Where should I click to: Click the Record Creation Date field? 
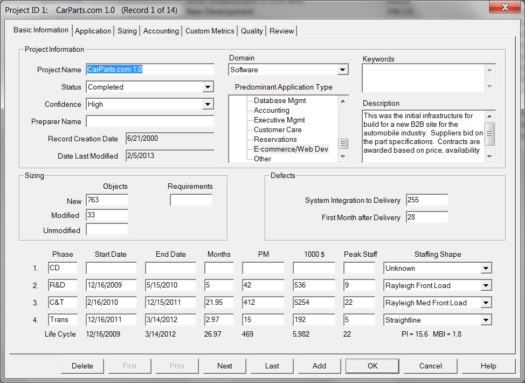170,139
